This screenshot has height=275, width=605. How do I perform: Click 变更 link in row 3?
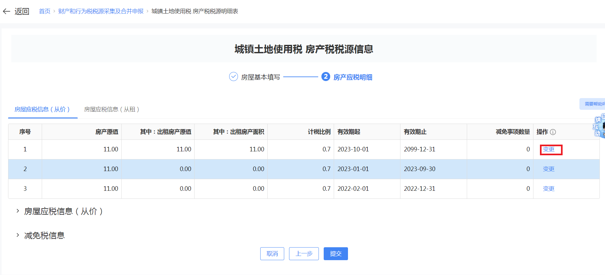click(549, 189)
